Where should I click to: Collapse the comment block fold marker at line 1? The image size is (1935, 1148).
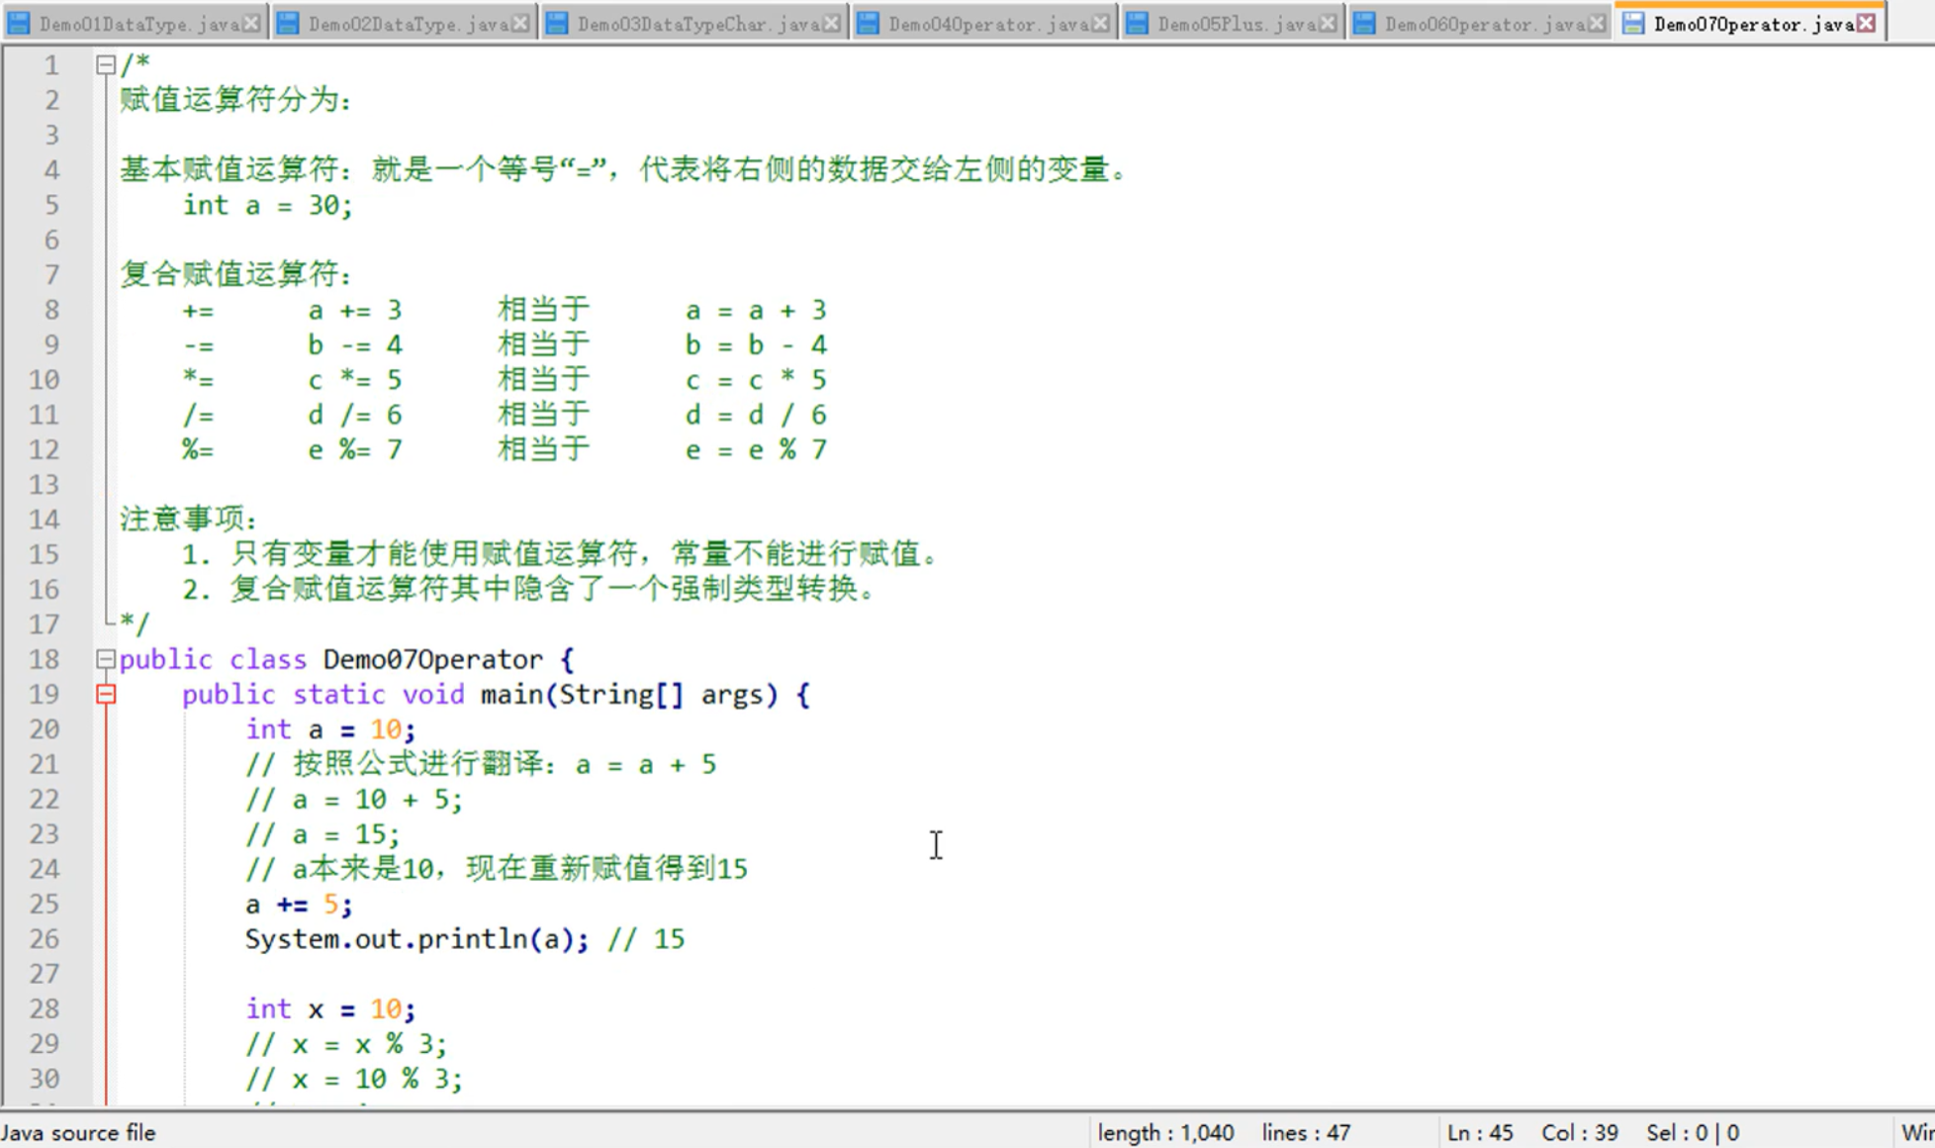pyautogui.click(x=106, y=65)
